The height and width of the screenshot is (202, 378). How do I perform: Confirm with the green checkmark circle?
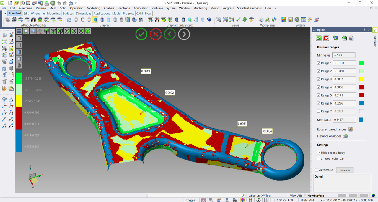click(x=141, y=34)
